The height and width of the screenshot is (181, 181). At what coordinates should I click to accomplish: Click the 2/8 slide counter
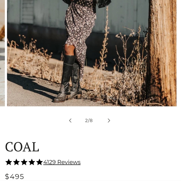pos(89,120)
